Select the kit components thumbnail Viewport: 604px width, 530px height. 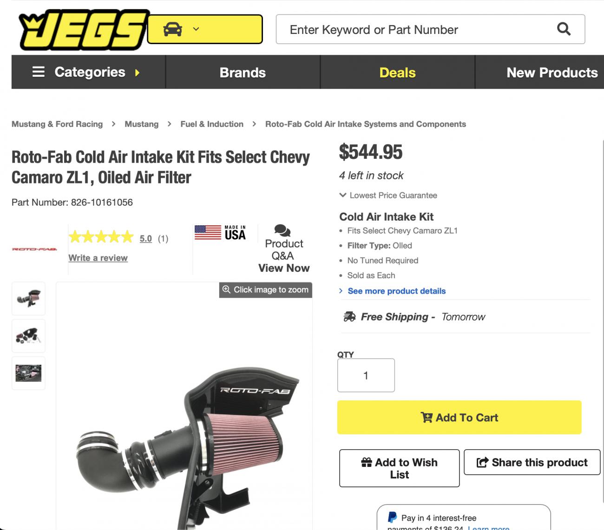[x=28, y=335]
